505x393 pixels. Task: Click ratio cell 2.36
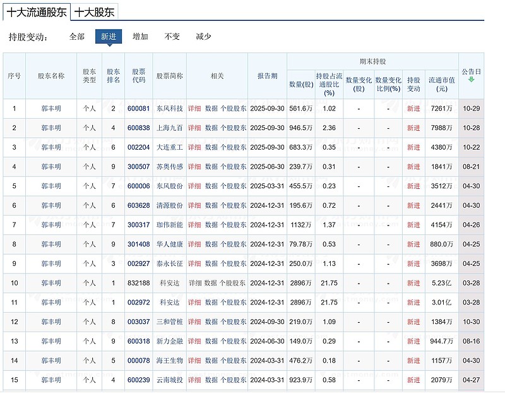click(x=329, y=128)
